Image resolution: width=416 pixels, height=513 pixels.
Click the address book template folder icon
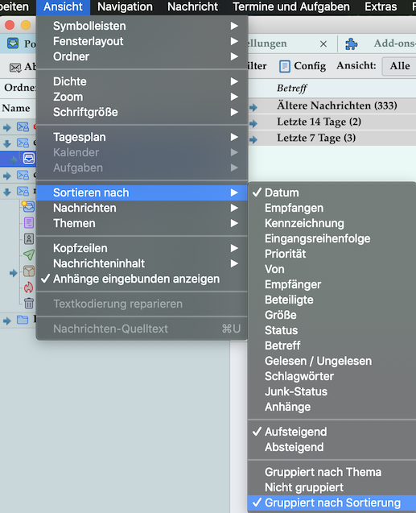pyautogui.click(x=29, y=239)
